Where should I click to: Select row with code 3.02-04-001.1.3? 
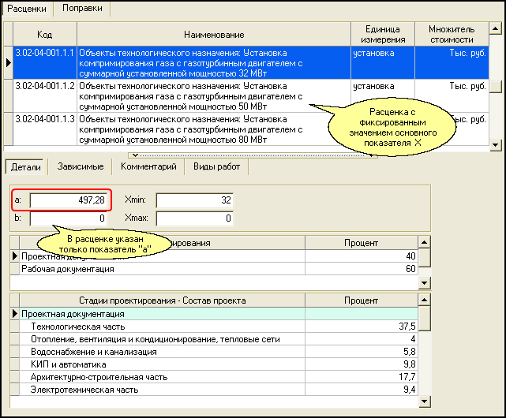pos(45,118)
